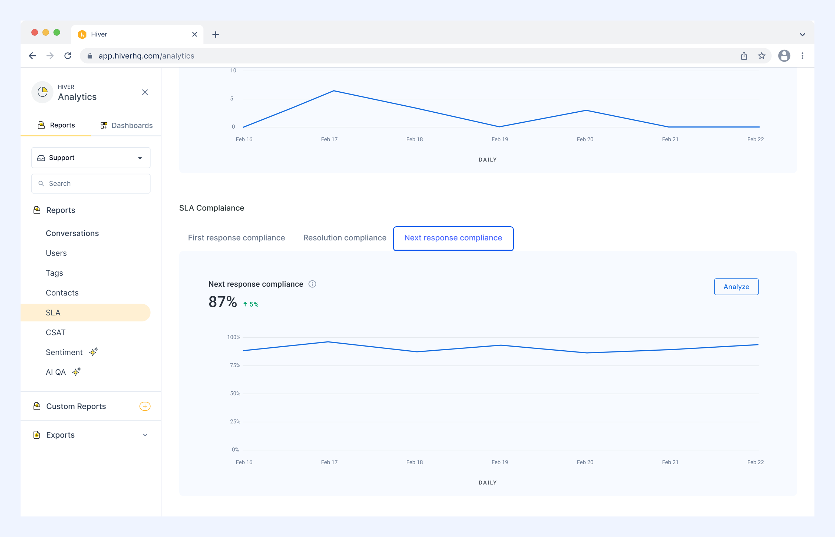Click the Sentiment AI sparkle icon

(x=94, y=352)
